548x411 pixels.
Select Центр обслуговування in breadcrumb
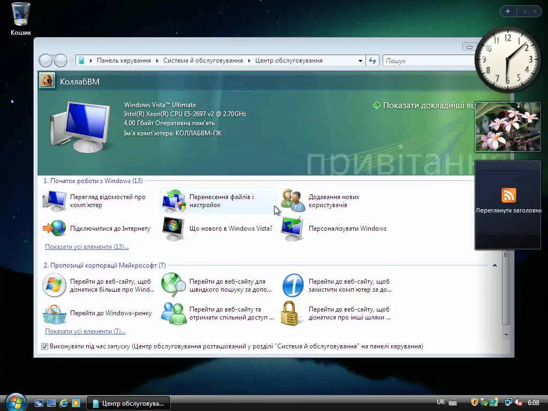point(288,61)
